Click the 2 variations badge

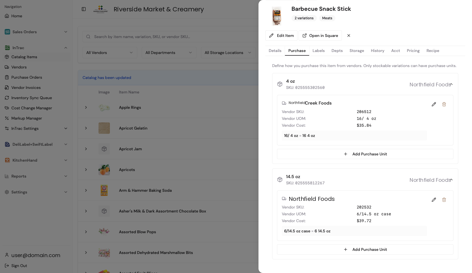pos(304,18)
